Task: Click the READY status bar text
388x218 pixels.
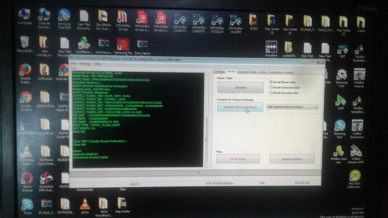Action: 135,184
